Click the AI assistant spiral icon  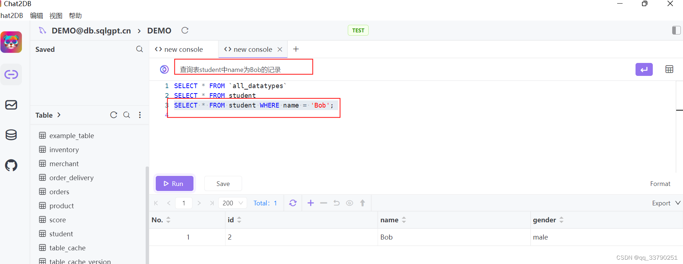click(x=164, y=69)
